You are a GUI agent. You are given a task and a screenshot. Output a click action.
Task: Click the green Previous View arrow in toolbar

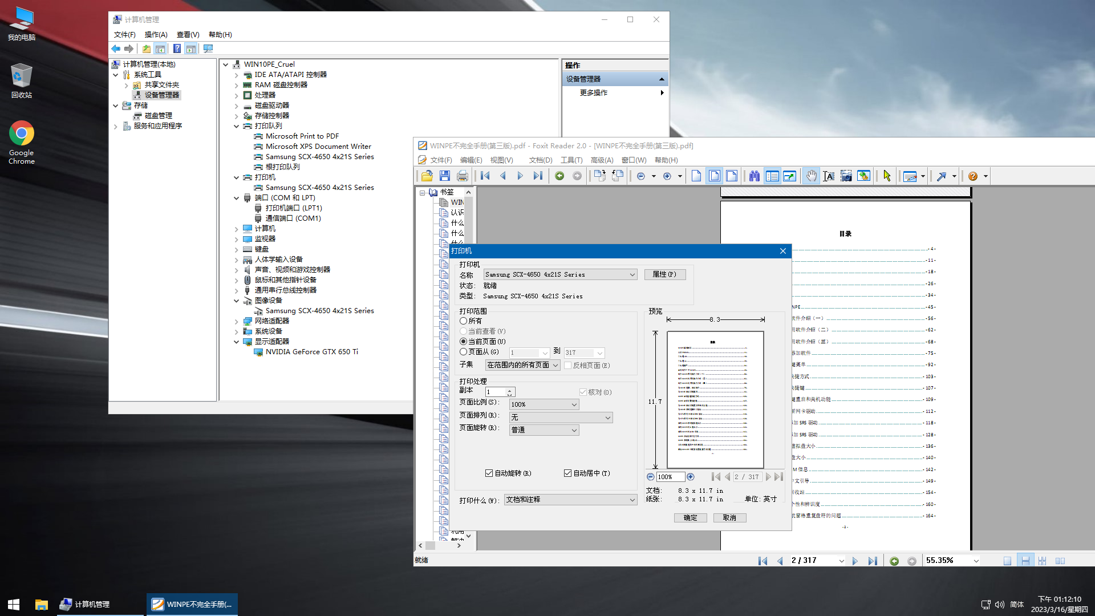[x=559, y=176]
